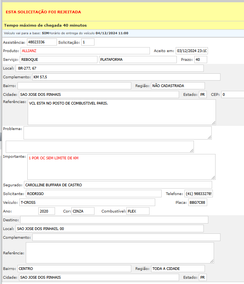
Task: Focus the Placa field showing BBG7C88
Action: pyautogui.click(x=198, y=202)
